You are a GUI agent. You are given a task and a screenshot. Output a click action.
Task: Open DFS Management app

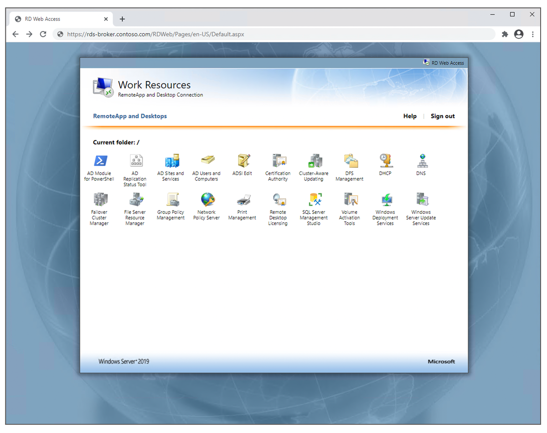pyautogui.click(x=350, y=161)
